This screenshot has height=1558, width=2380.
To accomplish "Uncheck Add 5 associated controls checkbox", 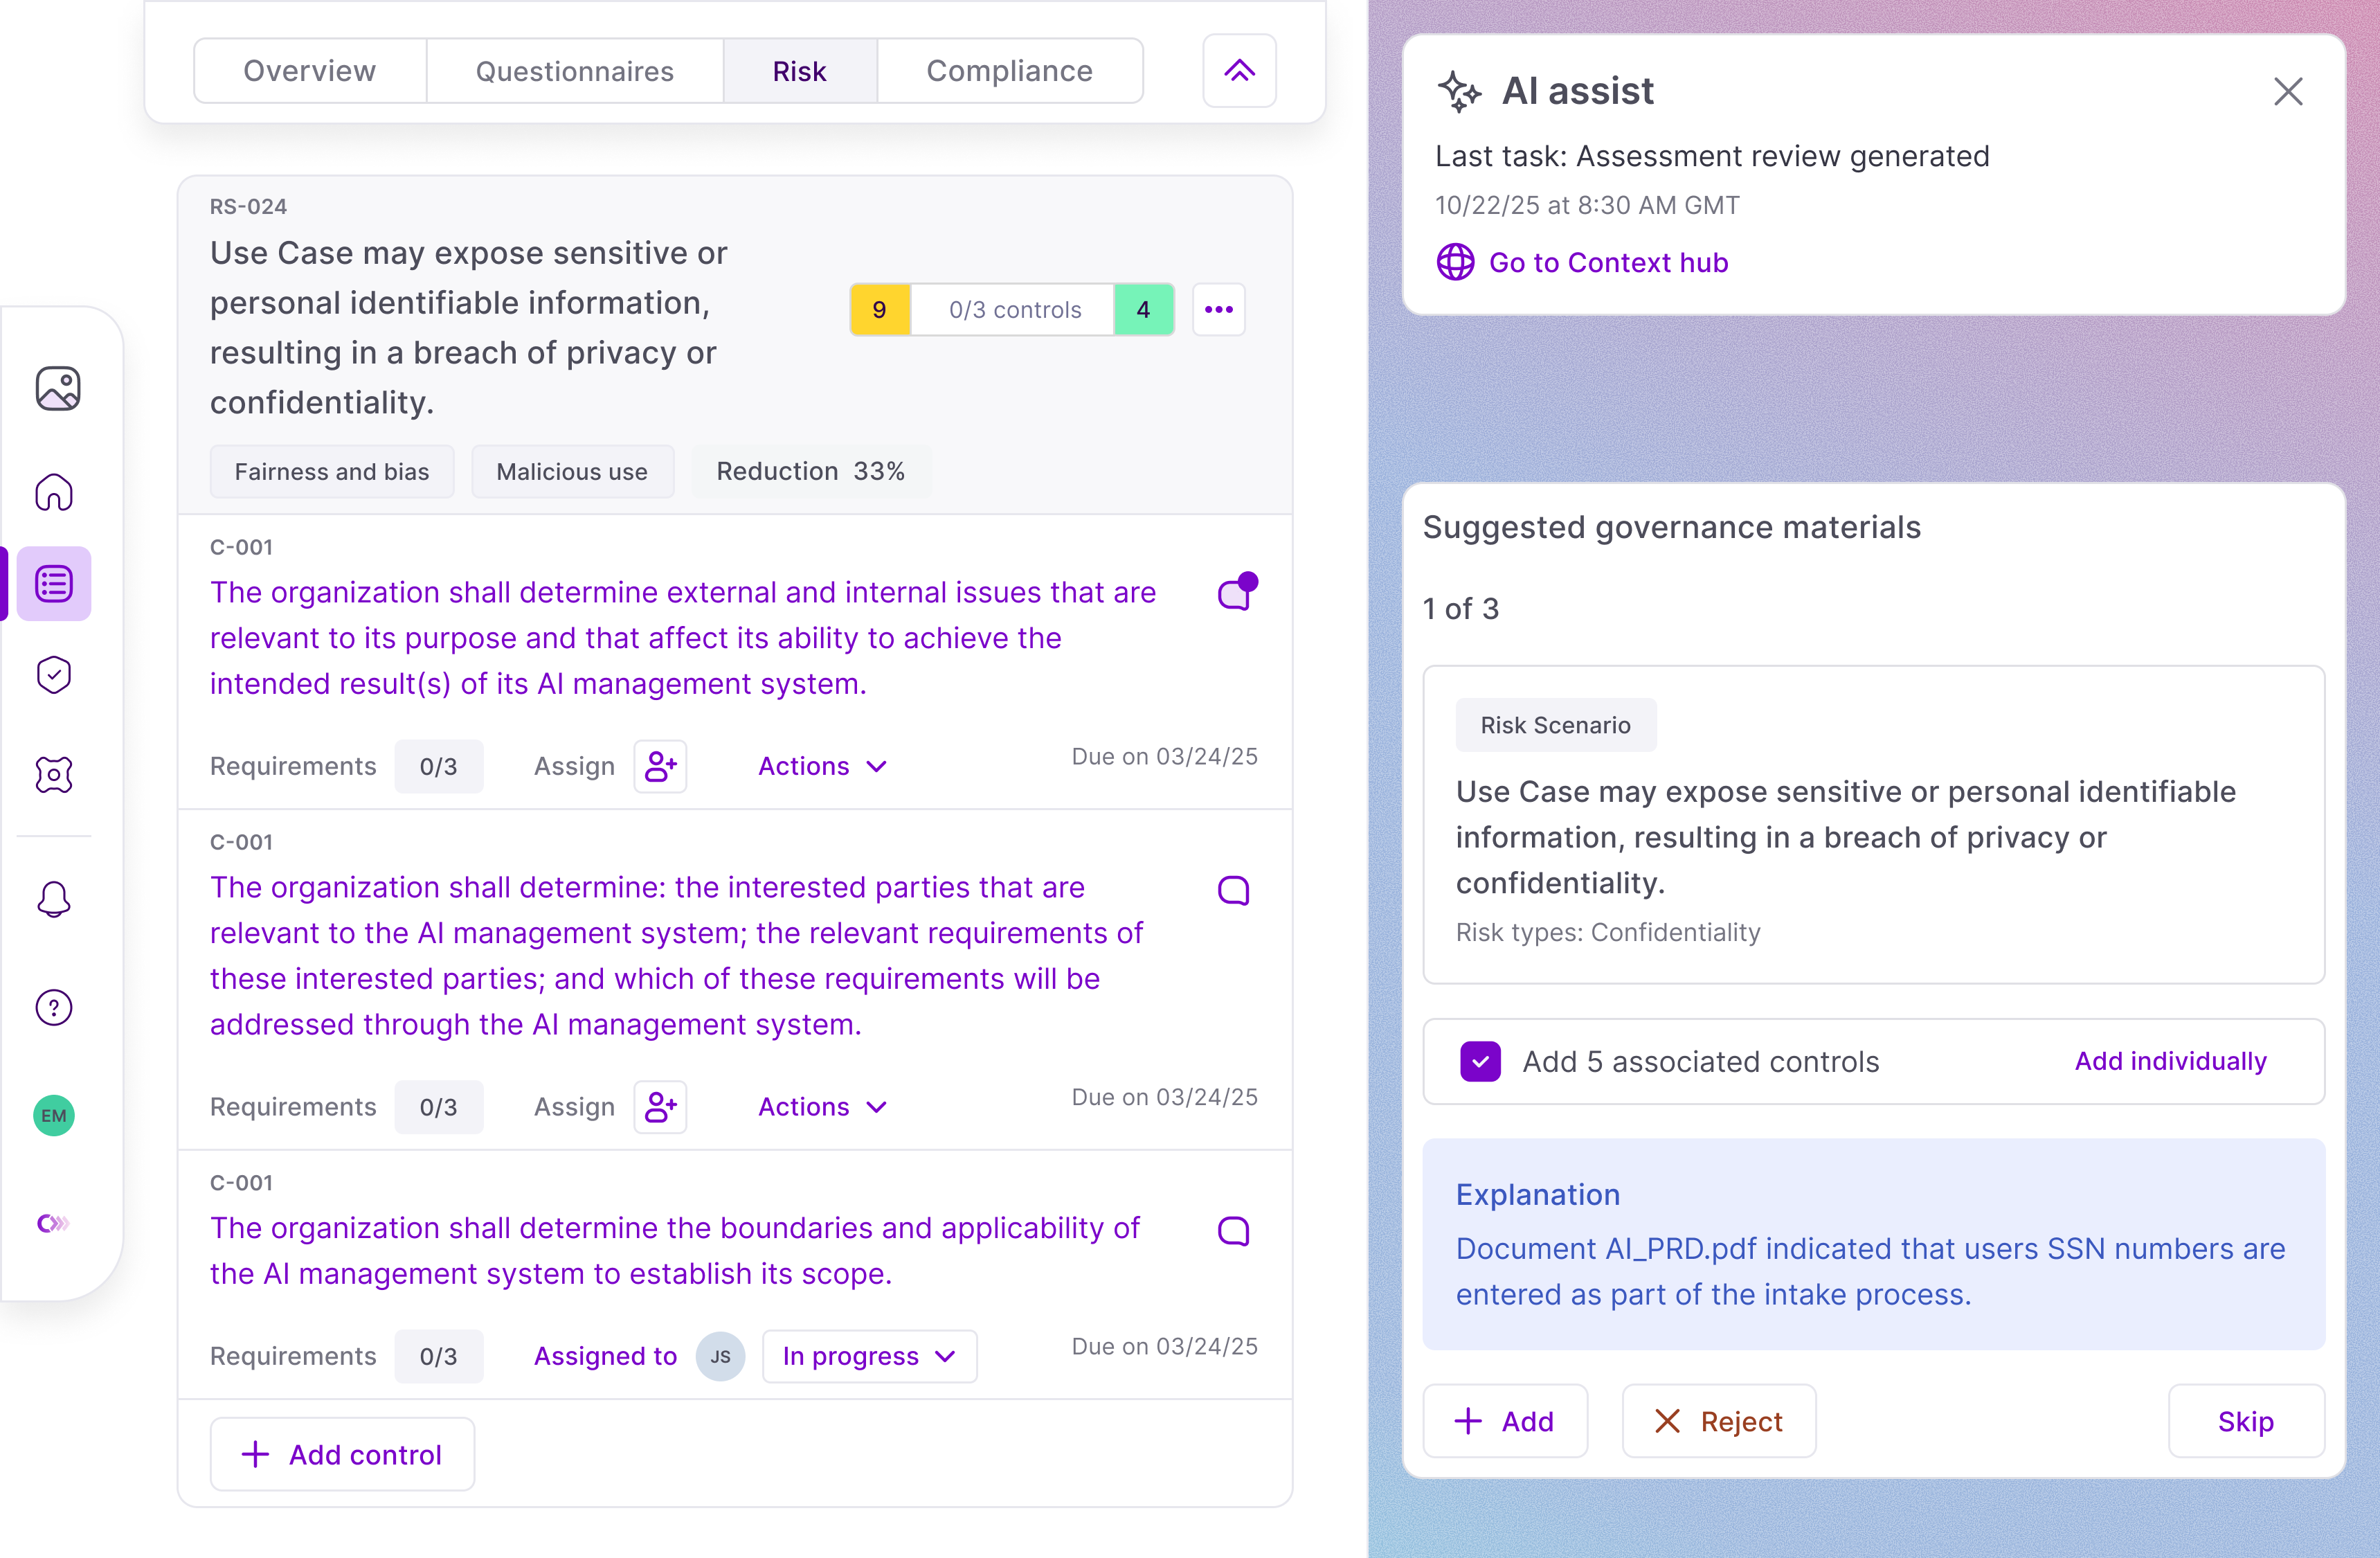I will pyautogui.click(x=1480, y=1062).
